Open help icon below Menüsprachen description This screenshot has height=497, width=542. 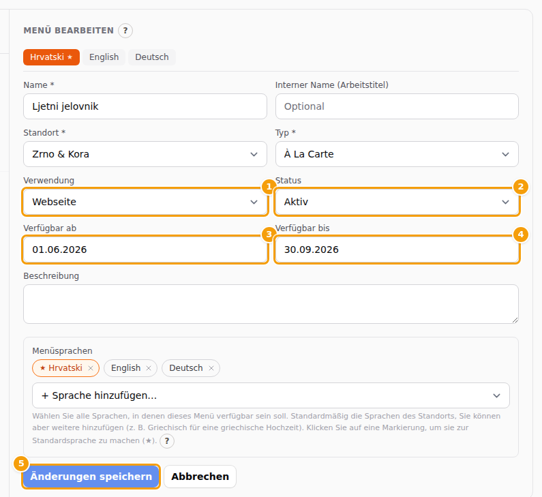pos(167,441)
